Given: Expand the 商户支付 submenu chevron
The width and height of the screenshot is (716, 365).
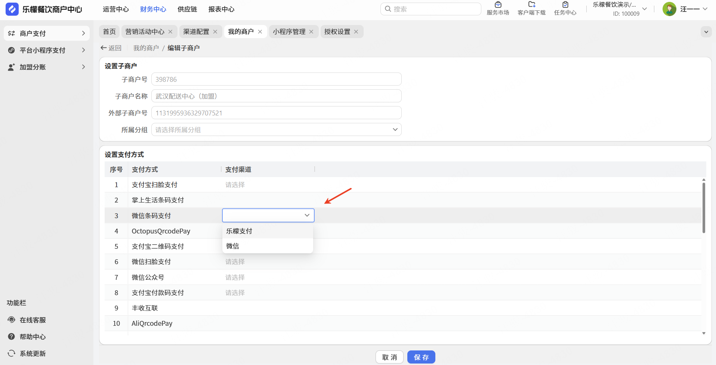Looking at the screenshot, I should 83,33.
